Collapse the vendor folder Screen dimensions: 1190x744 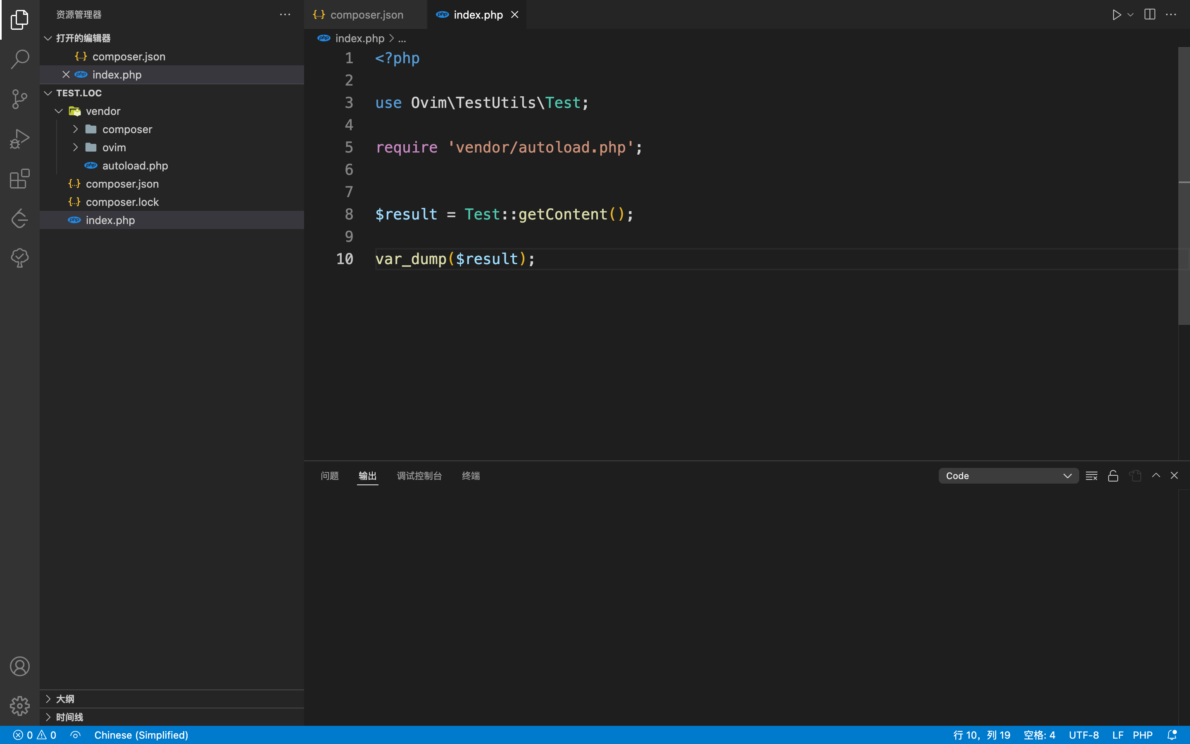pos(103,111)
